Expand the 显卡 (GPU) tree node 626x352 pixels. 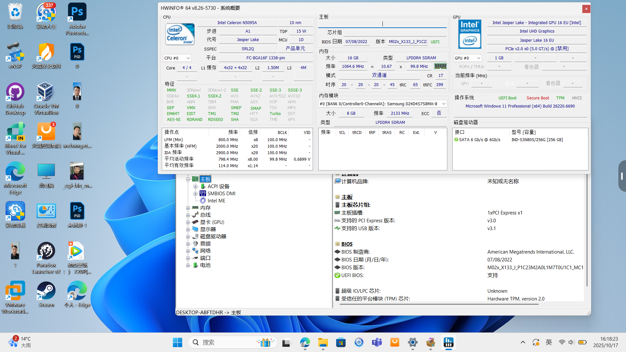point(188,222)
